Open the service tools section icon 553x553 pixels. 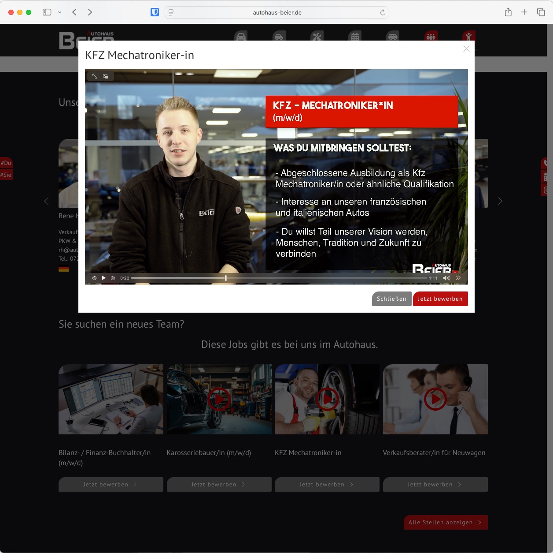click(317, 37)
